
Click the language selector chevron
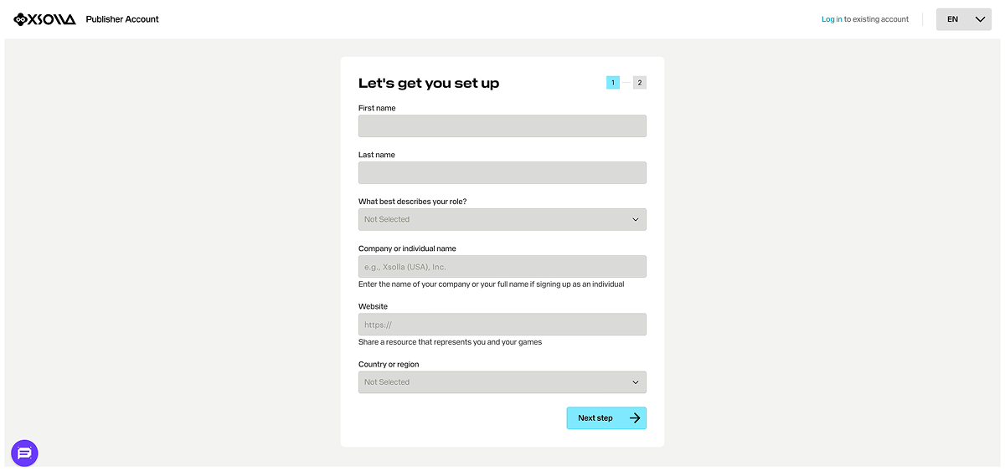pyautogui.click(x=980, y=19)
